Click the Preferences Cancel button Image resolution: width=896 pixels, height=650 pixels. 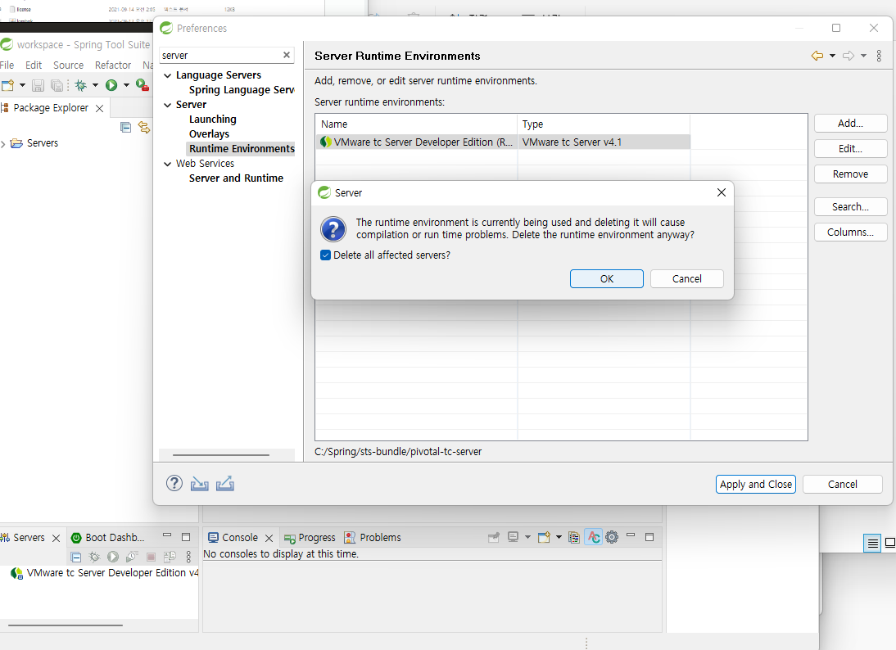[842, 485]
